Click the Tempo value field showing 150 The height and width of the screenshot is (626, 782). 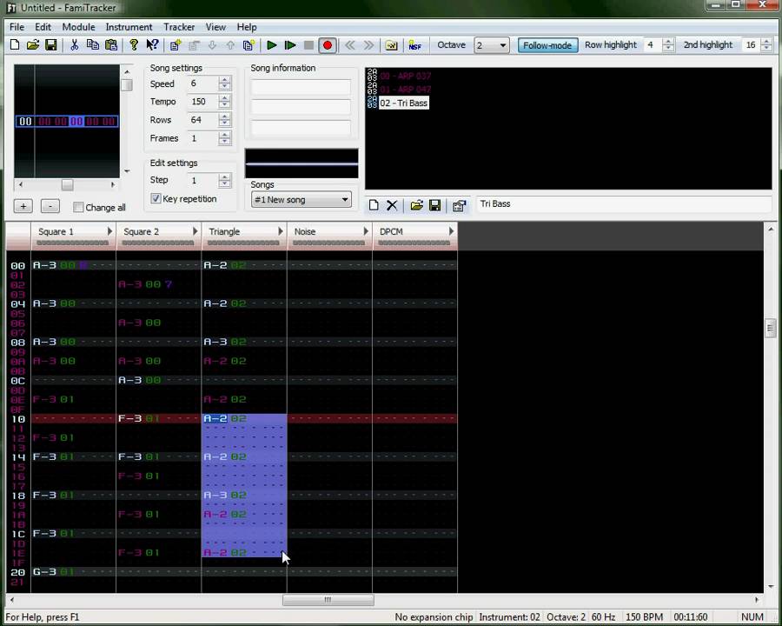203,102
